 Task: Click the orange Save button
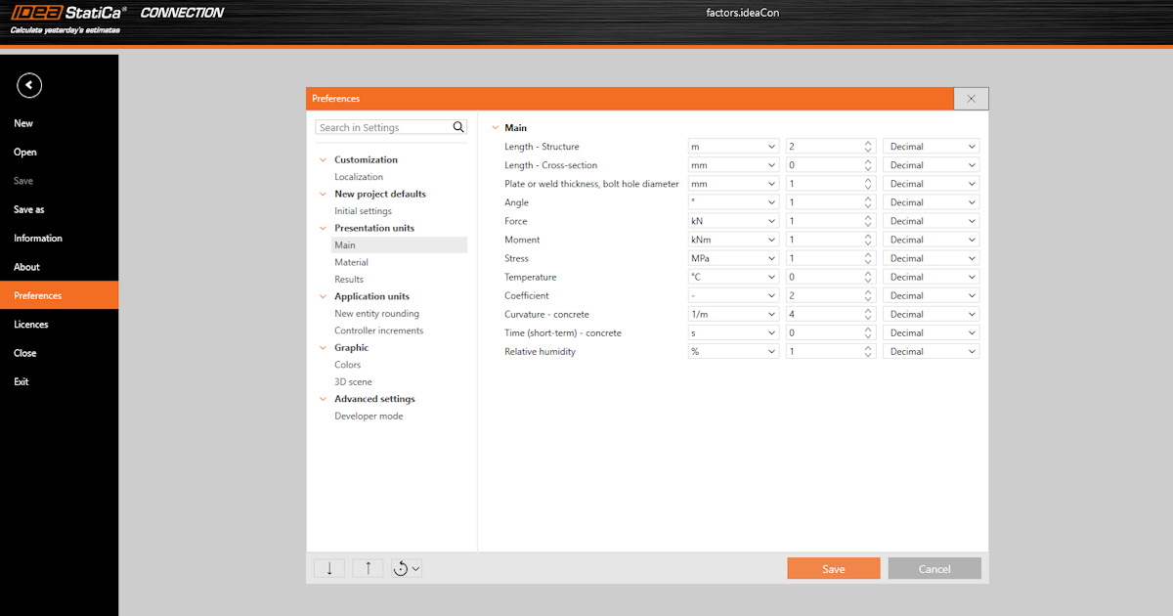click(833, 569)
